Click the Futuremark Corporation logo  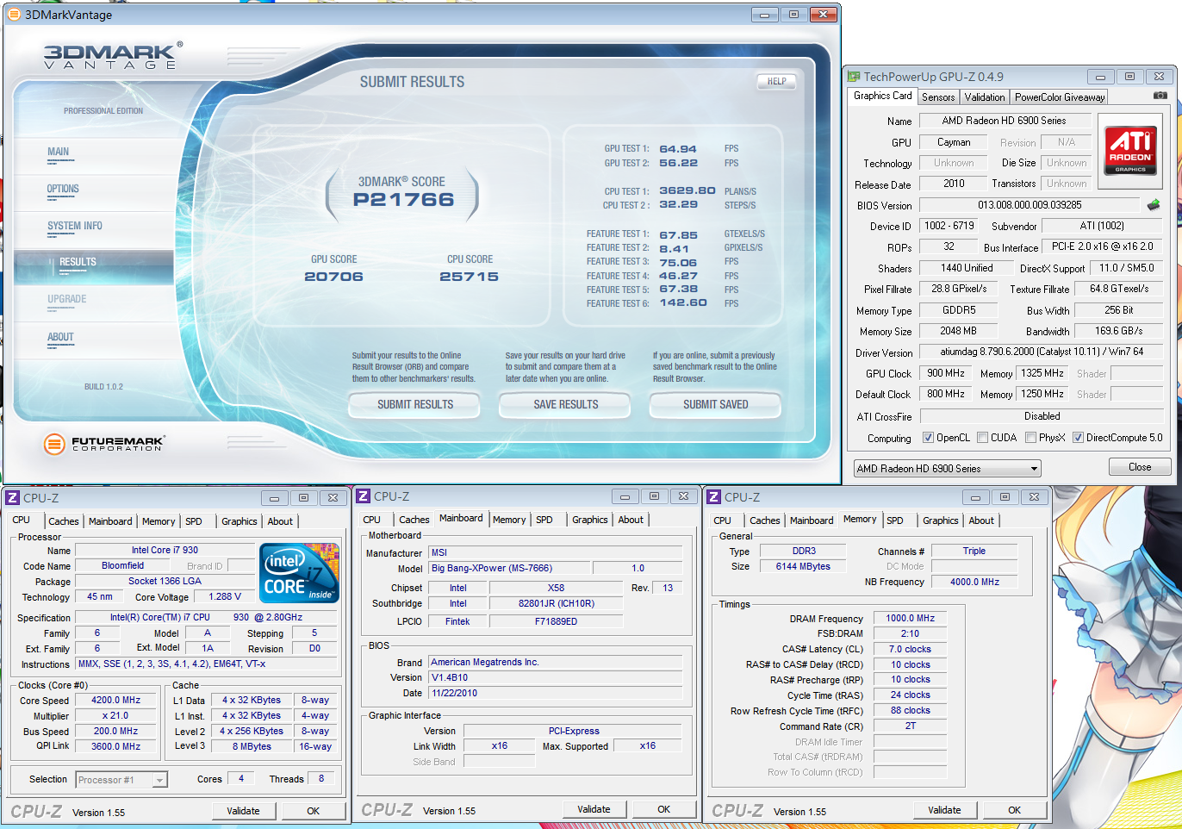click(x=103, y=444)
